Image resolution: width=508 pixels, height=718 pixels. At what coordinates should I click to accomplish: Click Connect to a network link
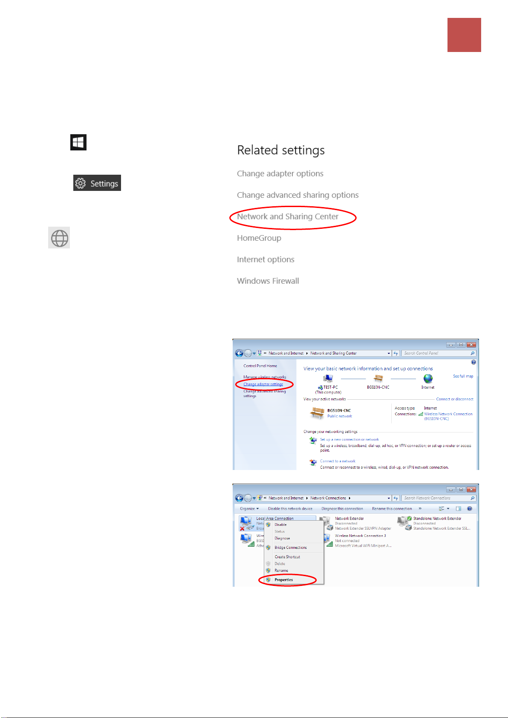coord(338,461)
